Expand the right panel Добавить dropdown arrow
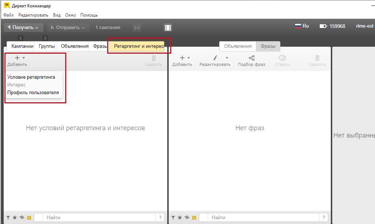 [189, 58]
